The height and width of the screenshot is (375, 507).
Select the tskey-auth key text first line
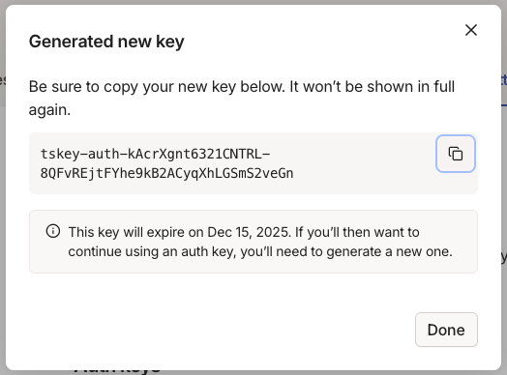tap(155, 154)
